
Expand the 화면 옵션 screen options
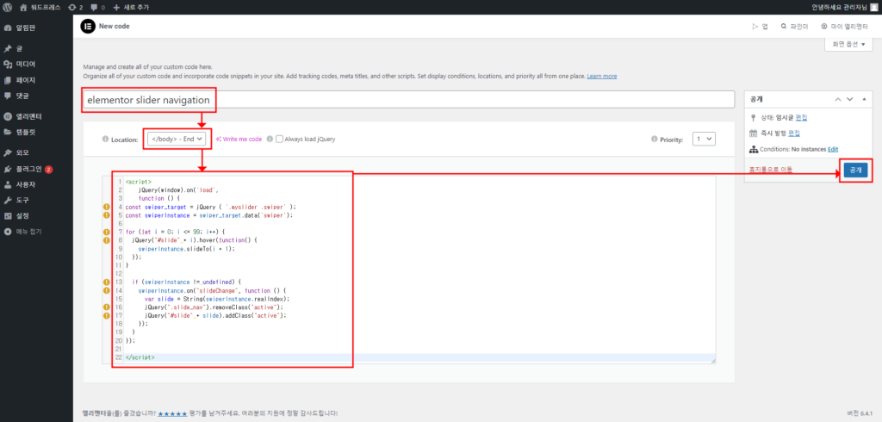(x=848, y=45)
